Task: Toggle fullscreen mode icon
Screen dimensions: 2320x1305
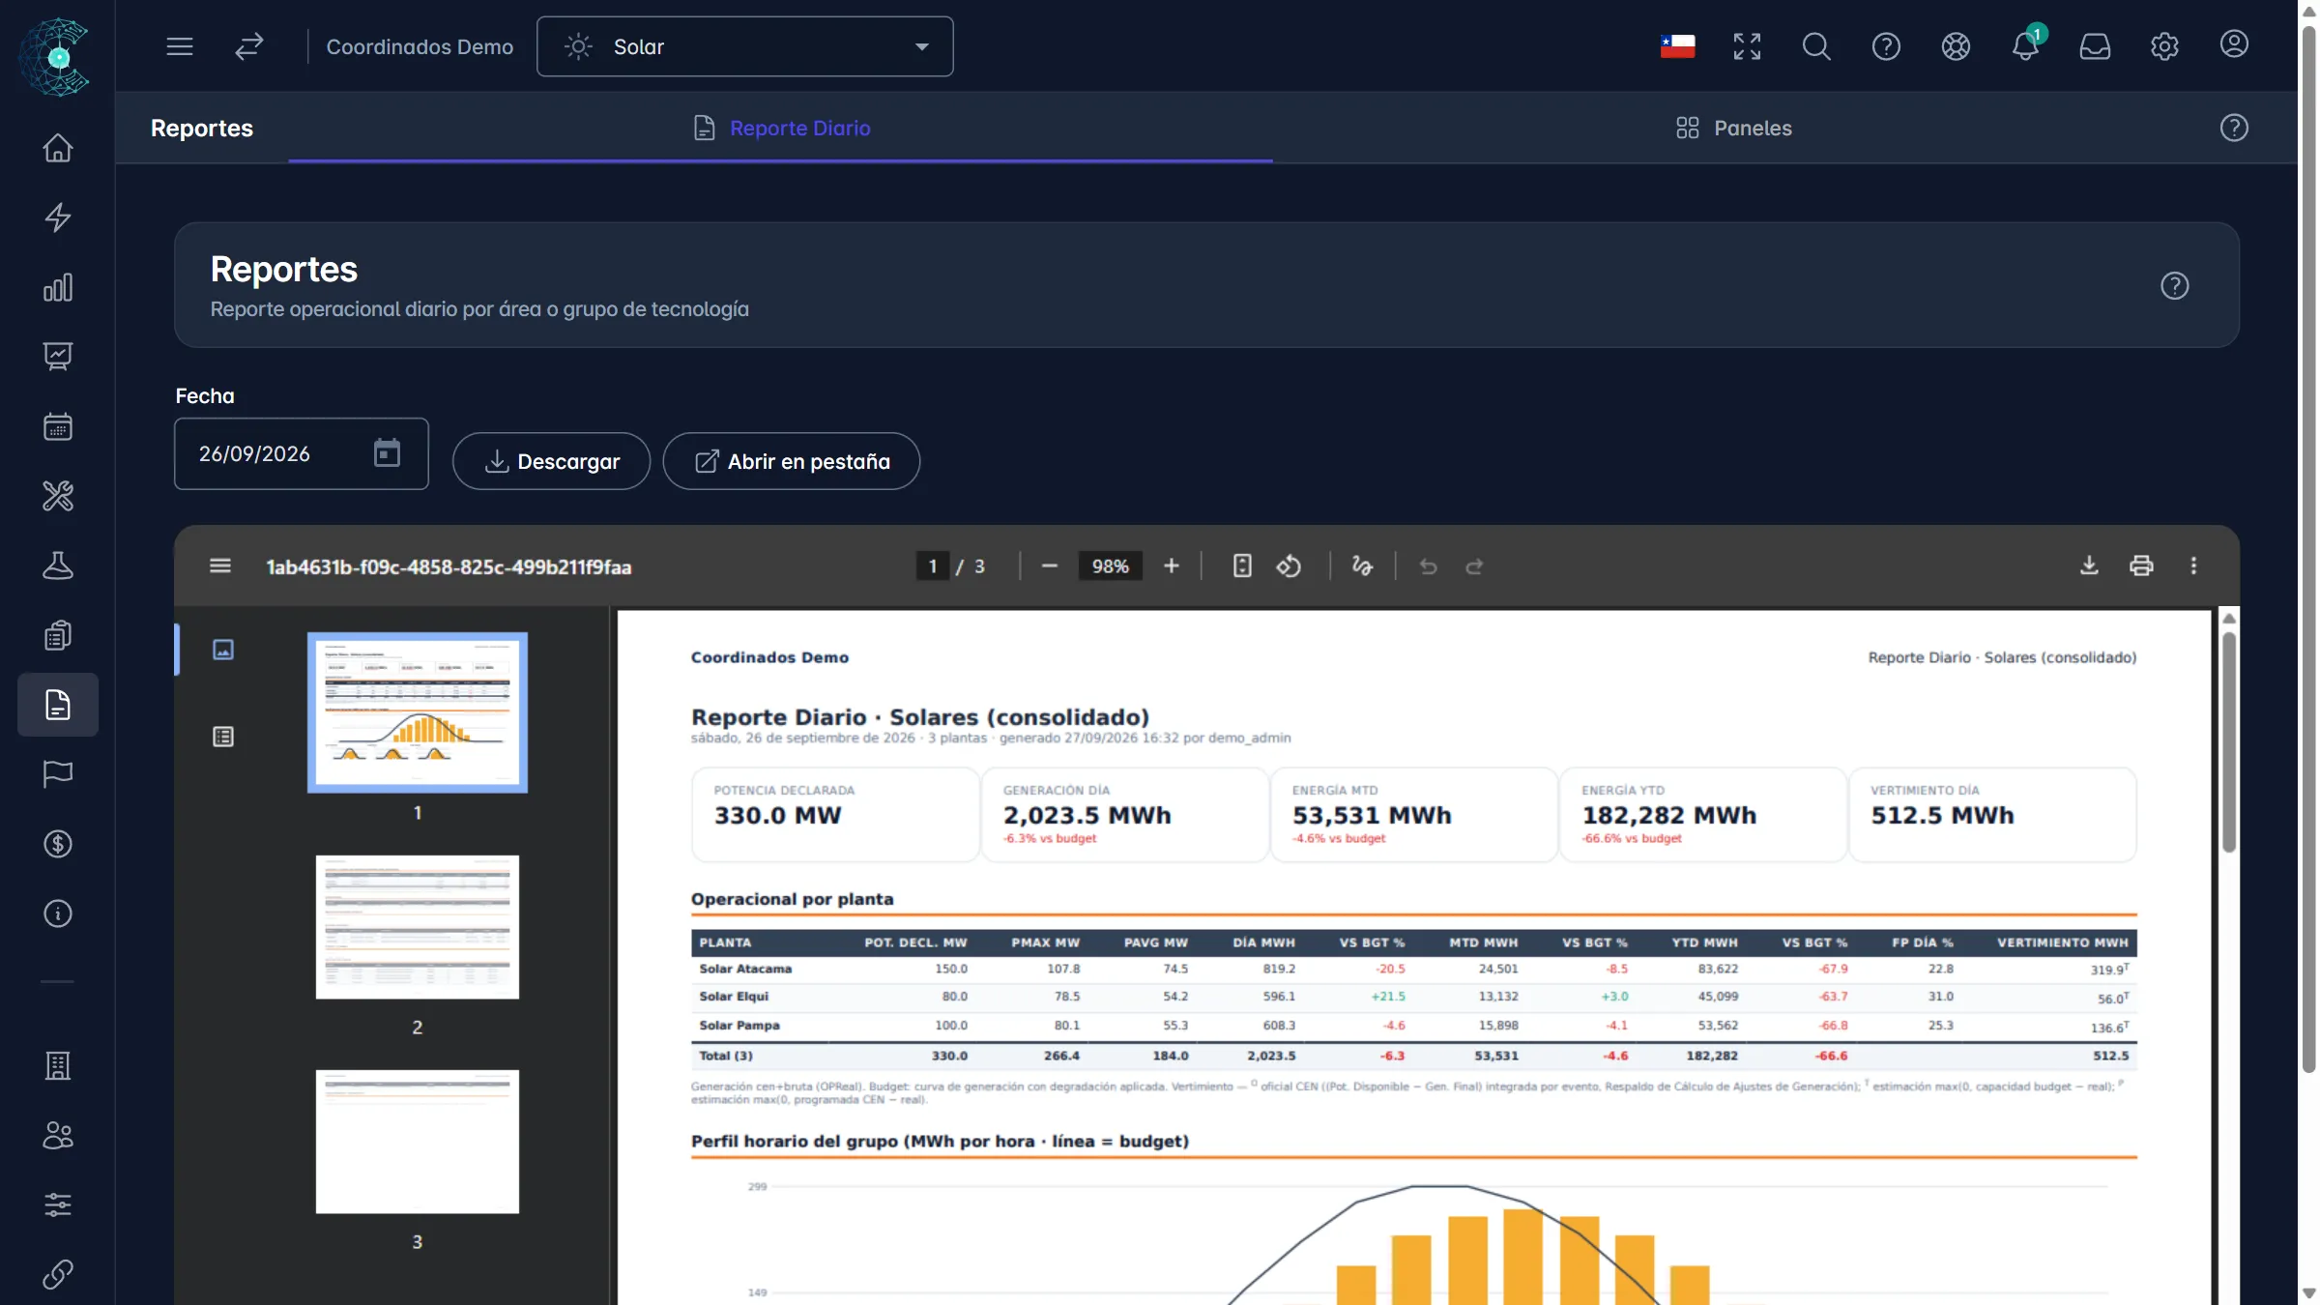Action: [1747, 46]
